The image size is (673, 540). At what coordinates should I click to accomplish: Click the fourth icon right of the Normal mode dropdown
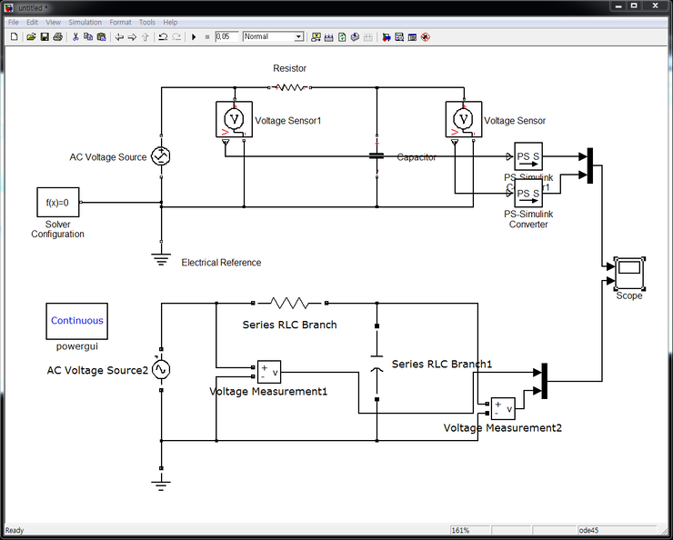[x=355, y=37]
